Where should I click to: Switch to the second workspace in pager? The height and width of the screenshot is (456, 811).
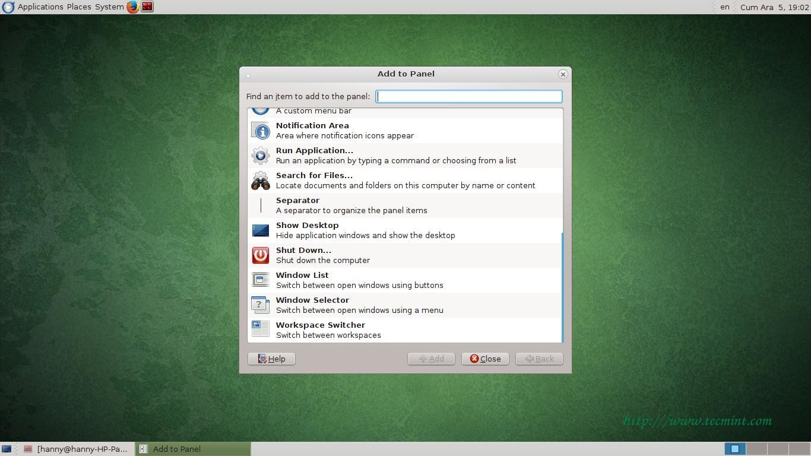[756, 449]
